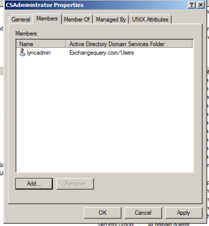Click the Add... button

coord(34,184)
